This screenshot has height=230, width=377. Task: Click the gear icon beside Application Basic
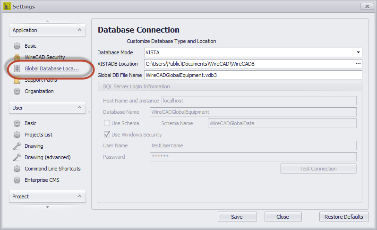(x=17, y=46)
